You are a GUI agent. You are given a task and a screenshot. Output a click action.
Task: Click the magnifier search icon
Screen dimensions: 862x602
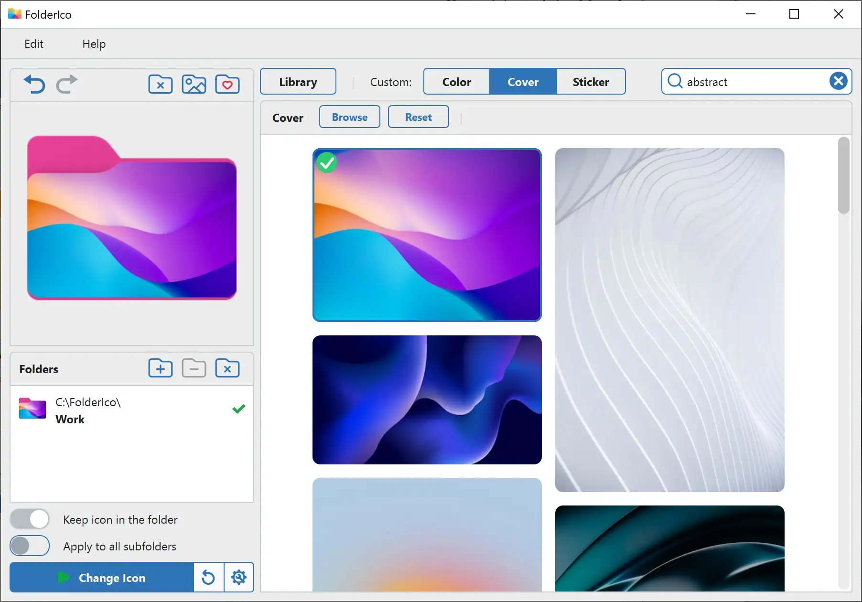click(675, 81)
